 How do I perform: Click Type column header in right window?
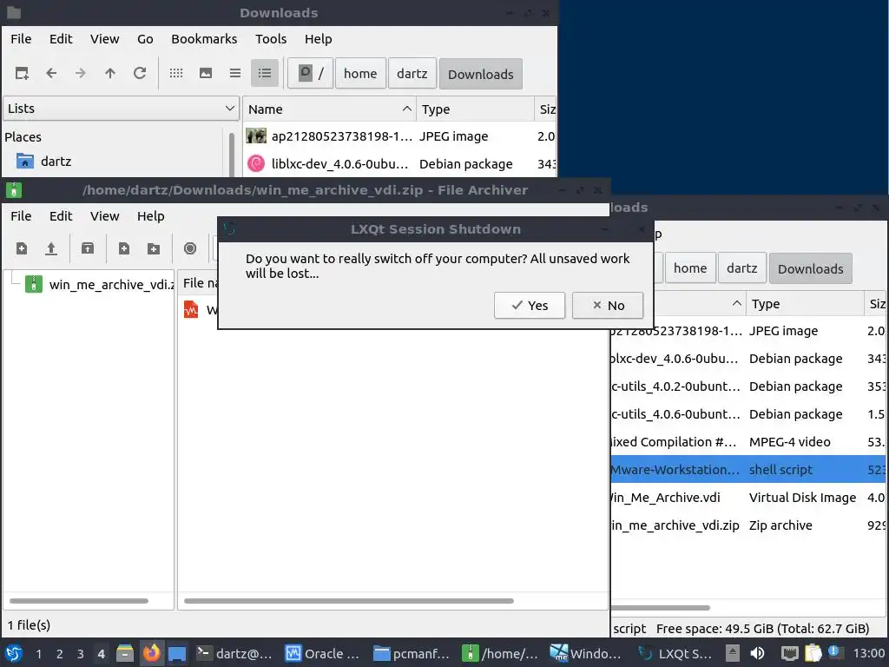click(805, 303)
